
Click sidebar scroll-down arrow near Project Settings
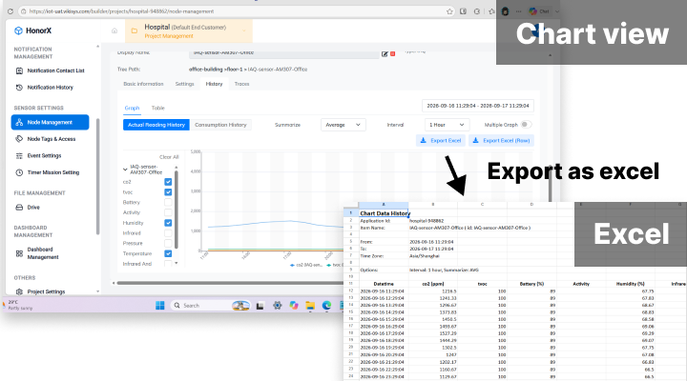click(x=97, y=291)
